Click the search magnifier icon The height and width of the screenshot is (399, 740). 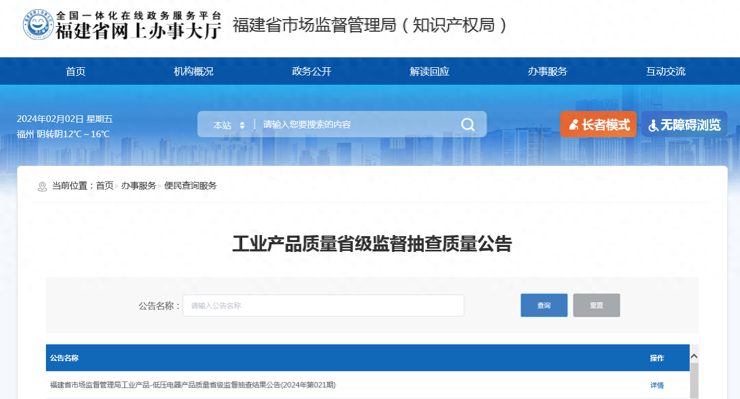pyautogui.click(x=468, y=125)
